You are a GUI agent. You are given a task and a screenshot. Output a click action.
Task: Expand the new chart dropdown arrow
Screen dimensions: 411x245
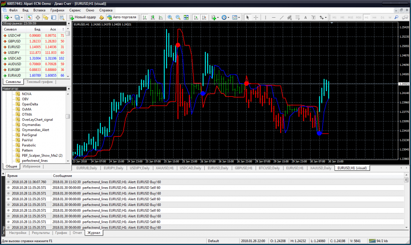click(x=11, y=18)
